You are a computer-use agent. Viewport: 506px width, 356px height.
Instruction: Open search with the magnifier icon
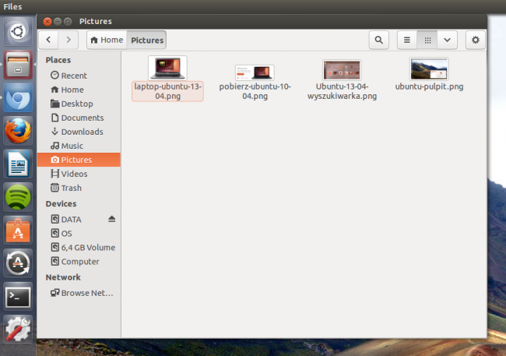coord(378,40)
